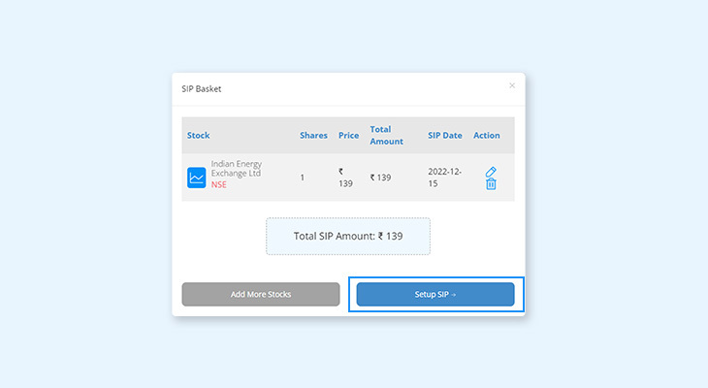
Task: Click the Stock column header
Action: [199, 135]
